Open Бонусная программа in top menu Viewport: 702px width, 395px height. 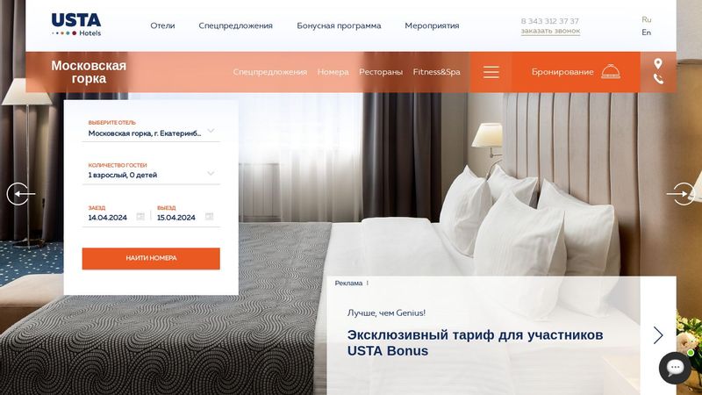[x=339, y=26]
